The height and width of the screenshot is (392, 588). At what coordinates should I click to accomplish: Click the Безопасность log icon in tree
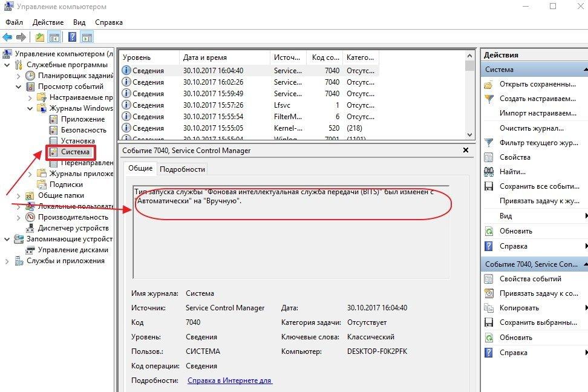pos(53,130)
